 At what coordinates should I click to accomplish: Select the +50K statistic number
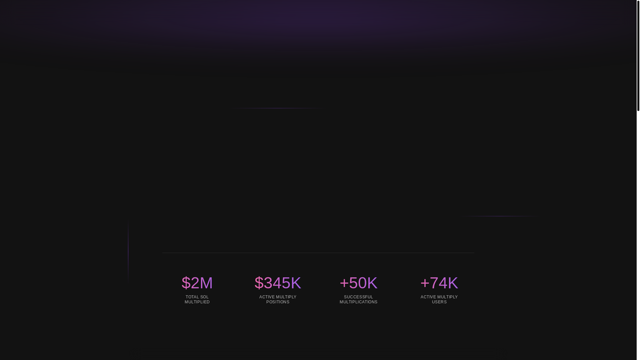point(358,283)
